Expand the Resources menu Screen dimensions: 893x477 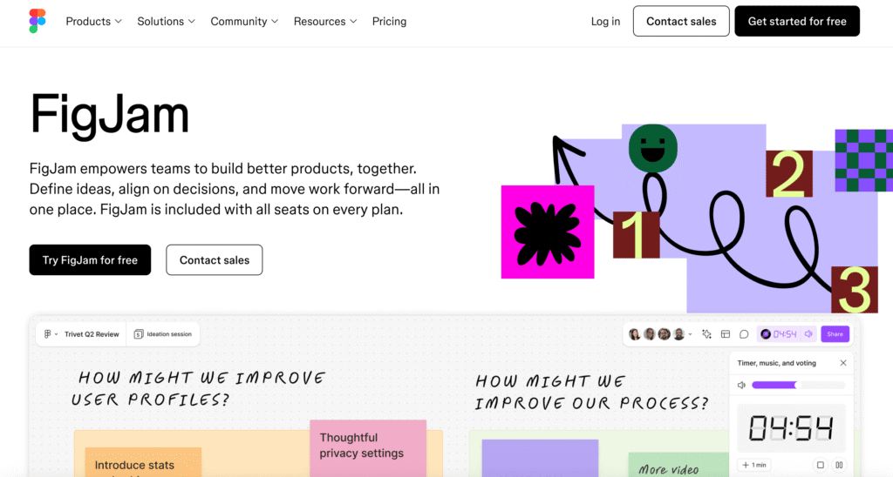pyautogui.click(x=325, y=21)
